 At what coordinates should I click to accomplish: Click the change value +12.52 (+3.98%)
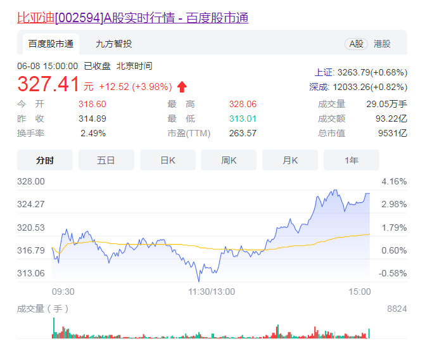click(x=136, y=87)
